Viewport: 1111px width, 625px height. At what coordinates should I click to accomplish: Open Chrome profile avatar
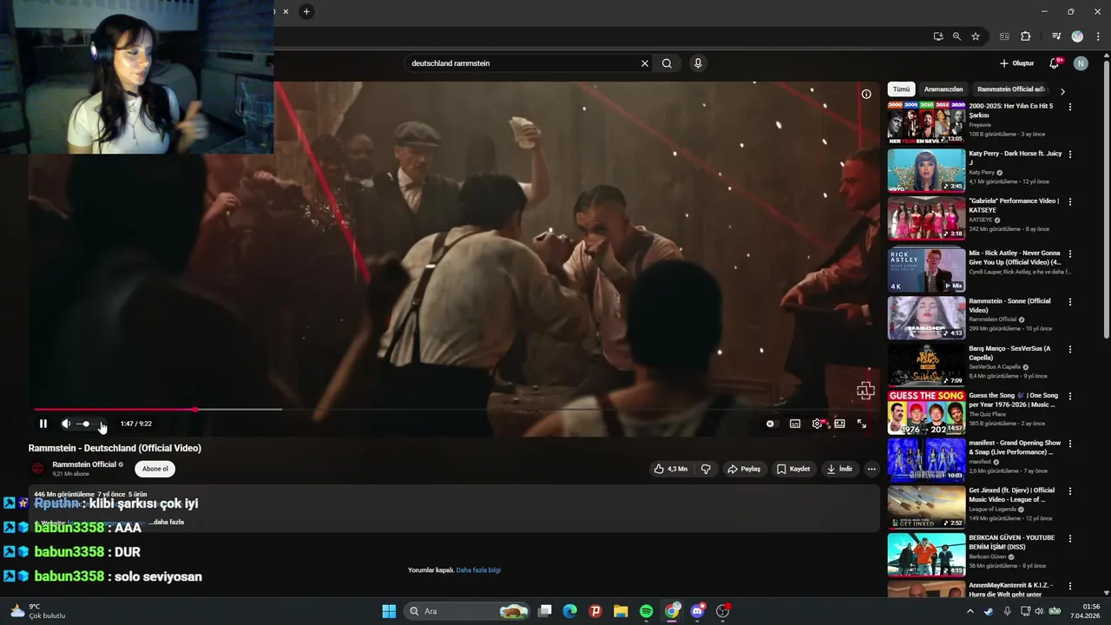point(1077,36)
